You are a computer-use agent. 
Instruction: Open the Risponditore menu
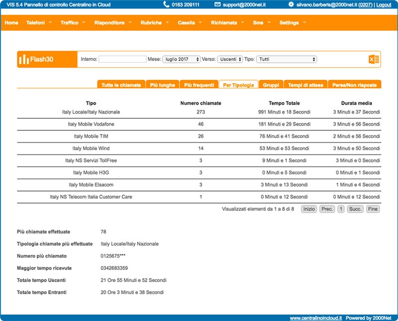click(109, 22)
